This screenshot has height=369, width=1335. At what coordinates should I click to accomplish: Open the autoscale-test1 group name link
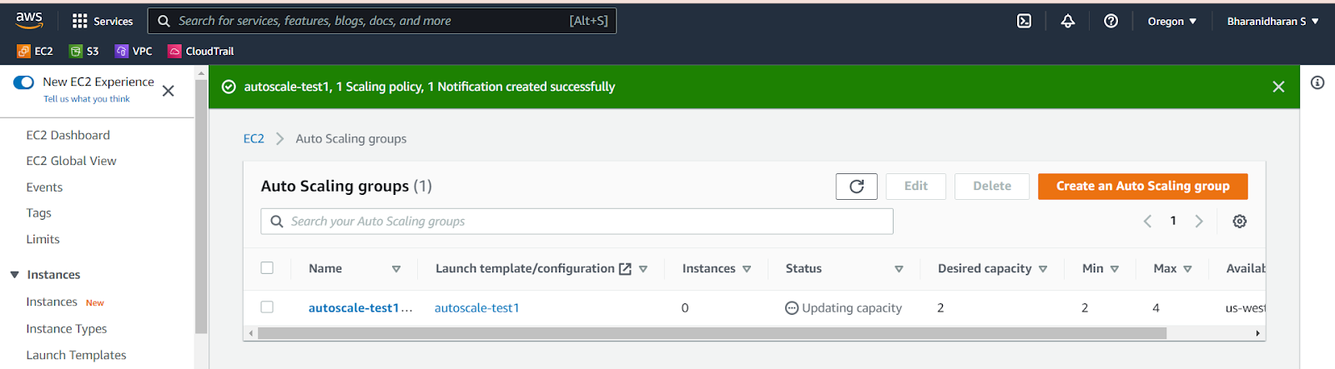point(360,308)
